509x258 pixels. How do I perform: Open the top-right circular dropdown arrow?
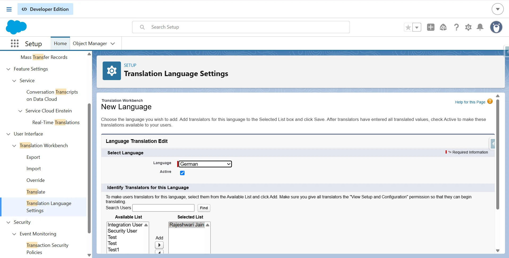coord(498,9)
